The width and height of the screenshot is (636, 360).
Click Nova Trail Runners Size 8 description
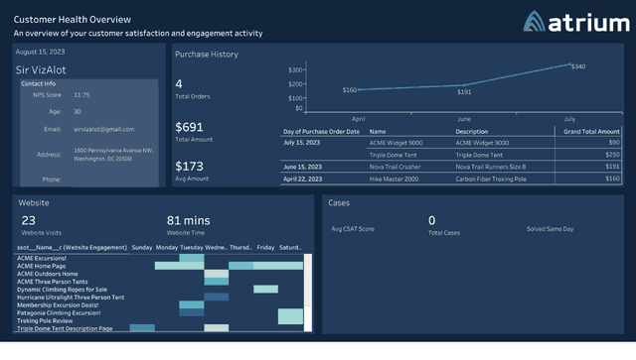pyautogui.click(x=490, y=167)
